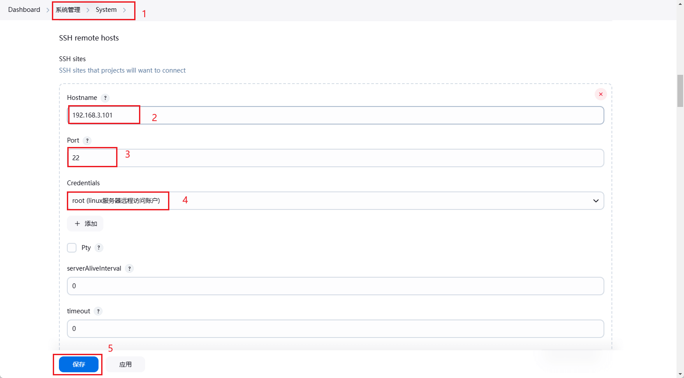Click the 添加 credentials button

(x=85, y=224)
